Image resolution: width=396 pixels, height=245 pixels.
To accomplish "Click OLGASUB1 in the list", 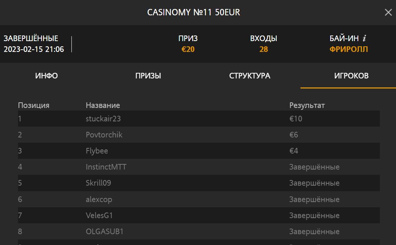I will pos(105,232).
